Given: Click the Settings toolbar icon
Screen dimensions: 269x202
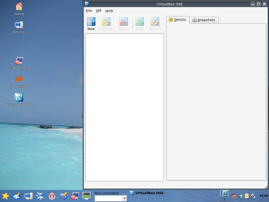Looking at the screenshot, I should tap(106, 24).
